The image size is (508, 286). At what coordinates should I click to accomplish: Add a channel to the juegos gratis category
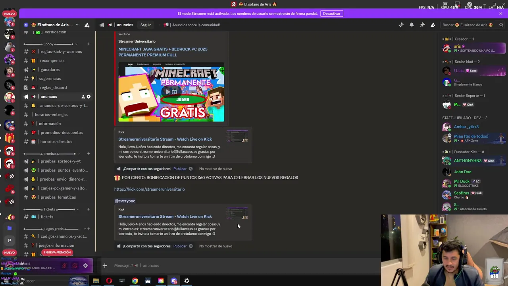click(x=89, y=229)
